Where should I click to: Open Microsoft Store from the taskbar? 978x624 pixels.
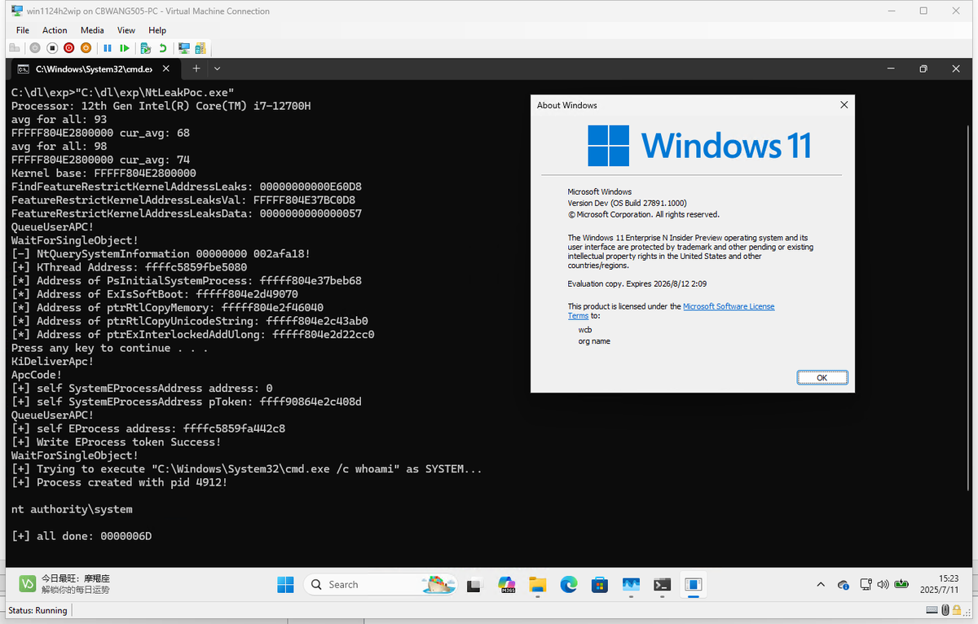point(600,584)
